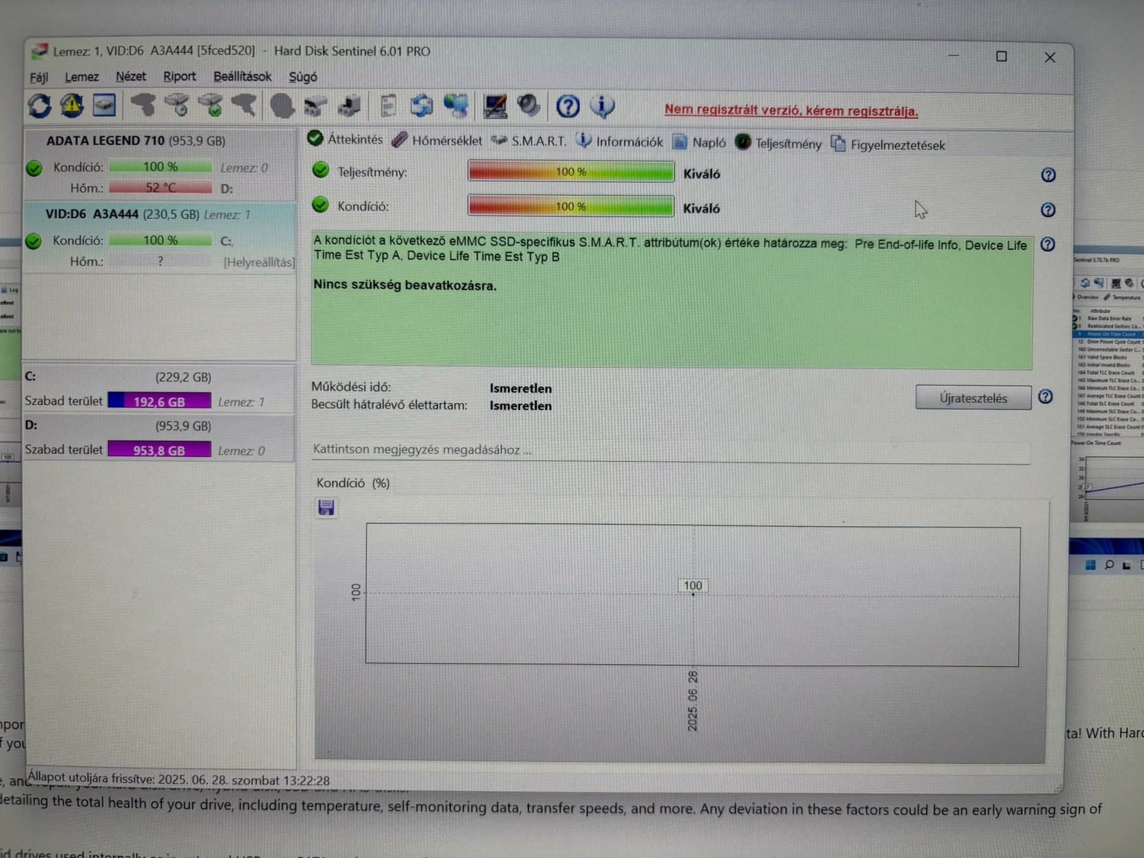The image size is (1144, 858).
Task: Switch to the Teljesítmény tab
Action: [779, 144]
